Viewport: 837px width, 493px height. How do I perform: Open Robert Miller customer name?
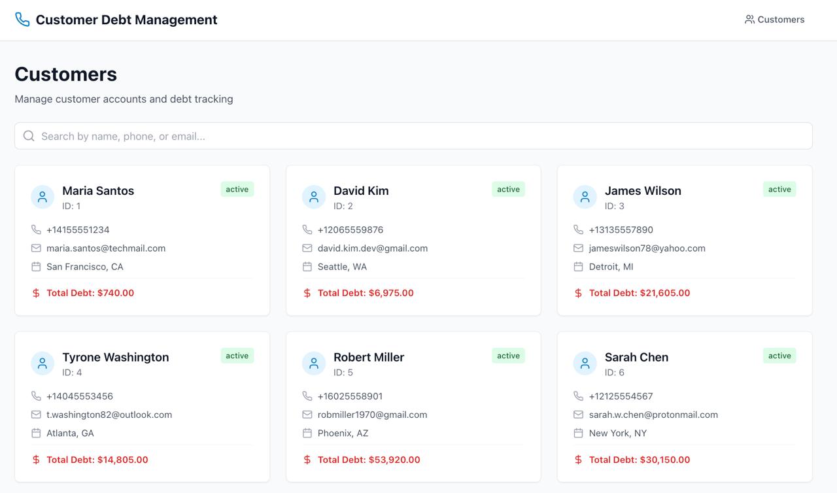tap(369, 357)
